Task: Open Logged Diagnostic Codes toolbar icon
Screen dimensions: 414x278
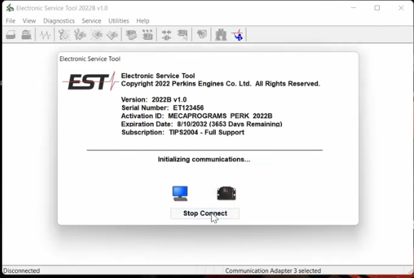Action: [80, 35]
